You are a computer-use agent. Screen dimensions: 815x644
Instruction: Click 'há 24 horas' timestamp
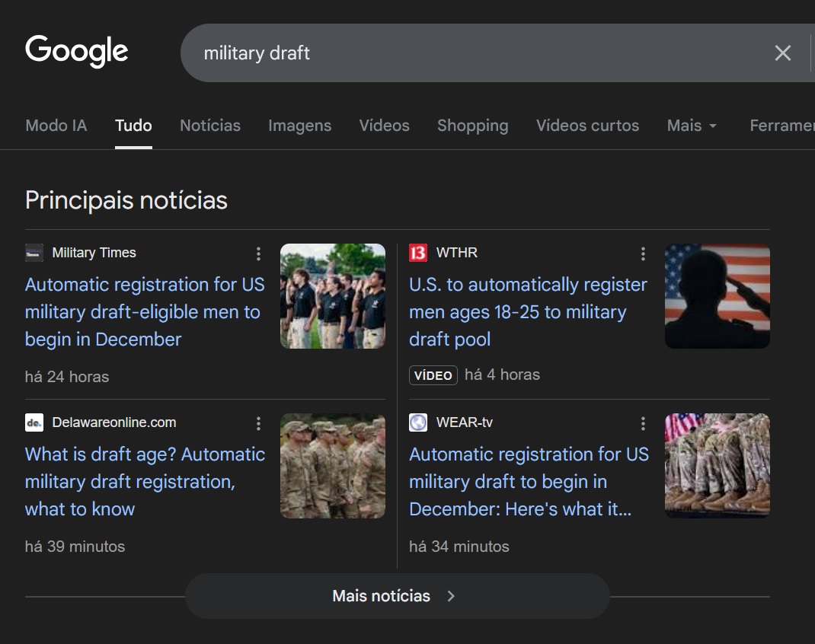(67, 377)
